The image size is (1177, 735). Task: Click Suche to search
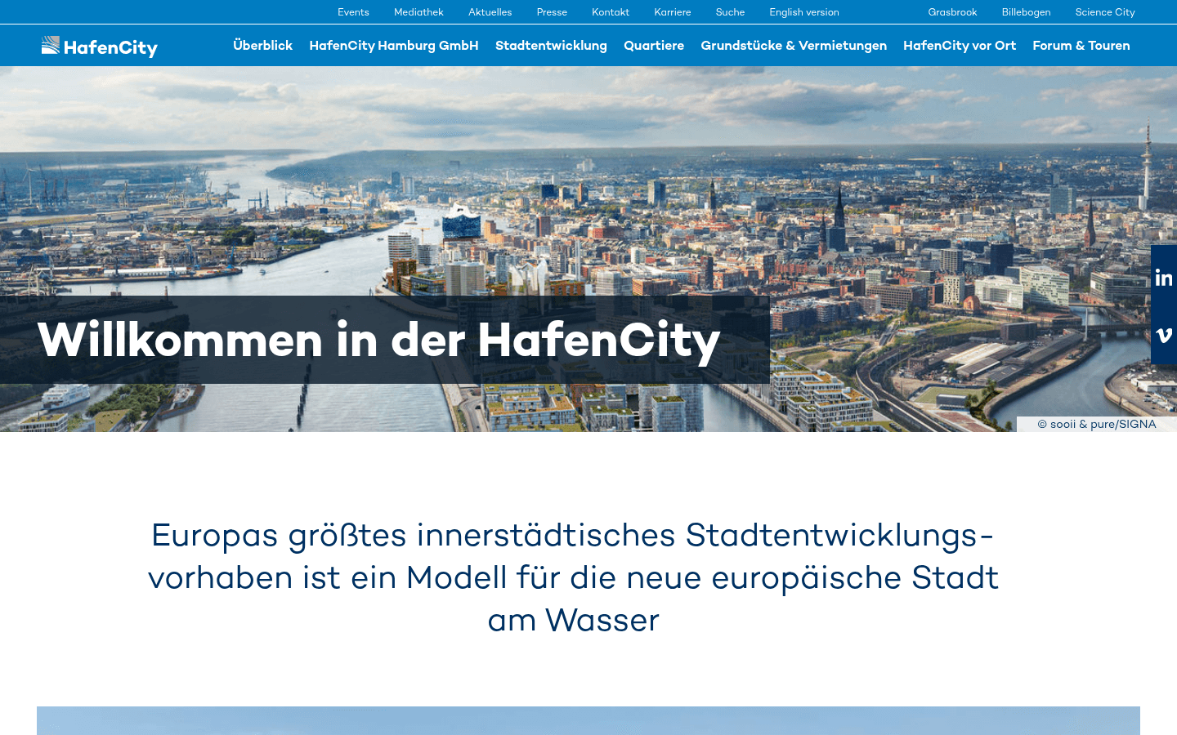click(730, 12)
